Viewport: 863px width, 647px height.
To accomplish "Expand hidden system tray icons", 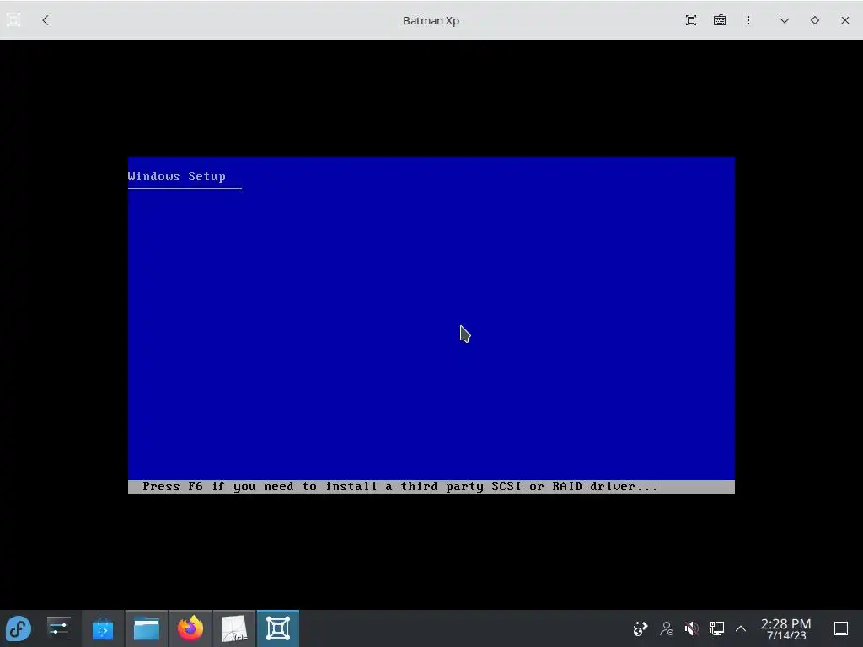I will coord(741,628).
